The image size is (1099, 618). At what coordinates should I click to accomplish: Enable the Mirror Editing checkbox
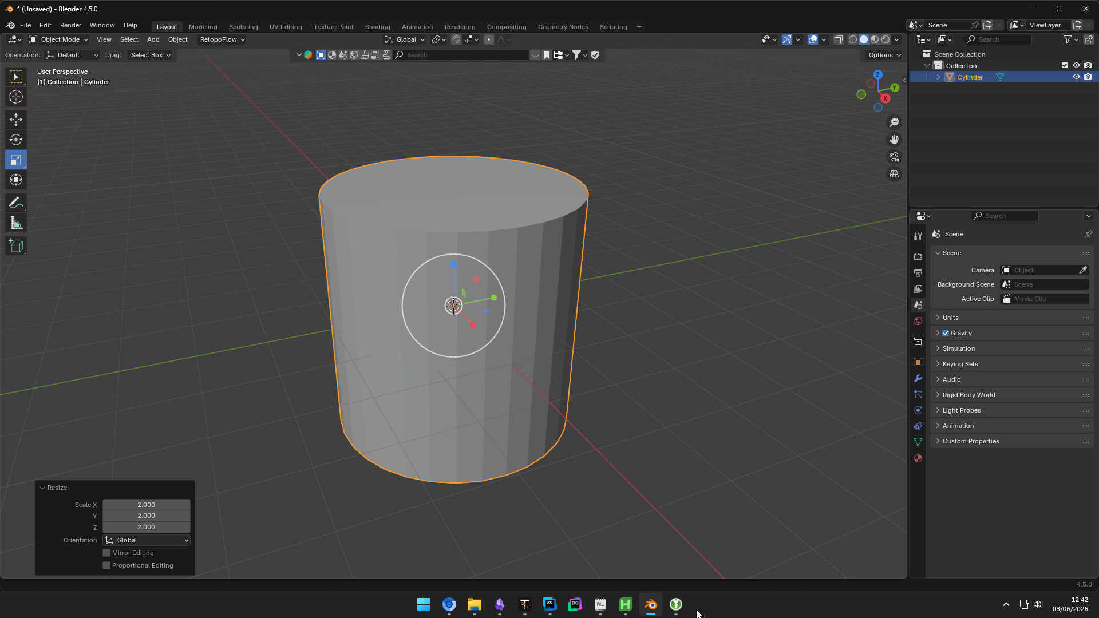106,553
